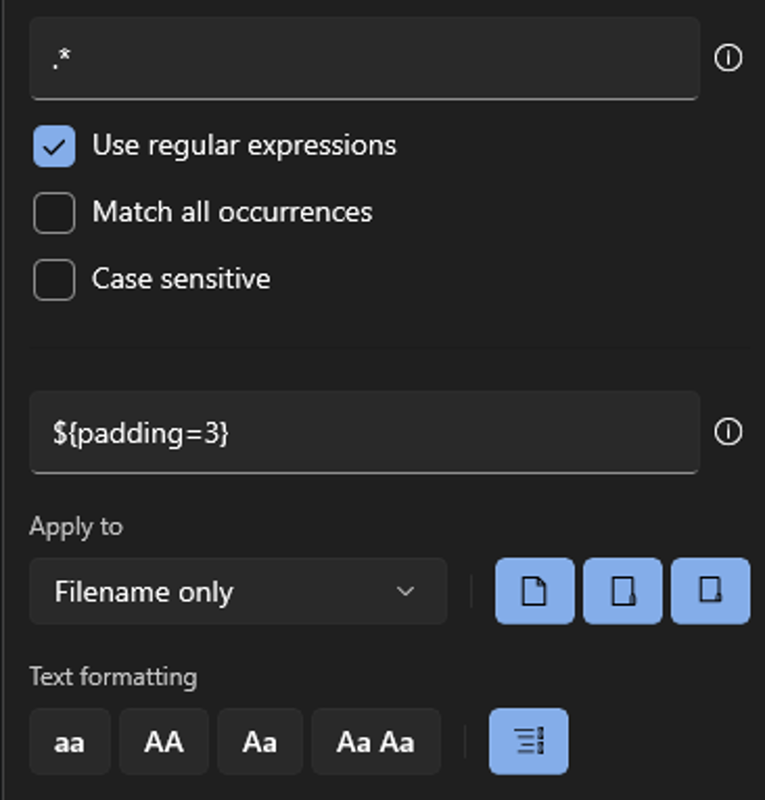
Task: Open the info icon beside search field
Action: point(729,57)
